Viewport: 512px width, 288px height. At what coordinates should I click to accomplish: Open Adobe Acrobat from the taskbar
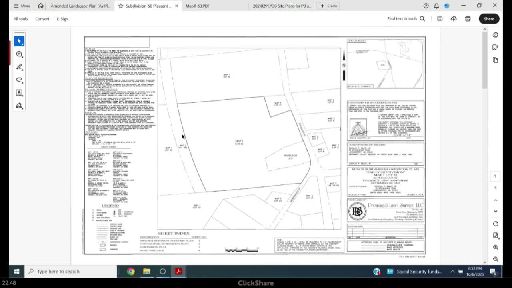(x=179, y=272)
